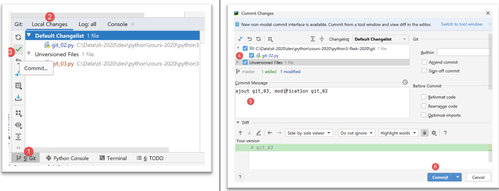Click the Switch to tool window link

pyautogui.click(x=461, y=24)
